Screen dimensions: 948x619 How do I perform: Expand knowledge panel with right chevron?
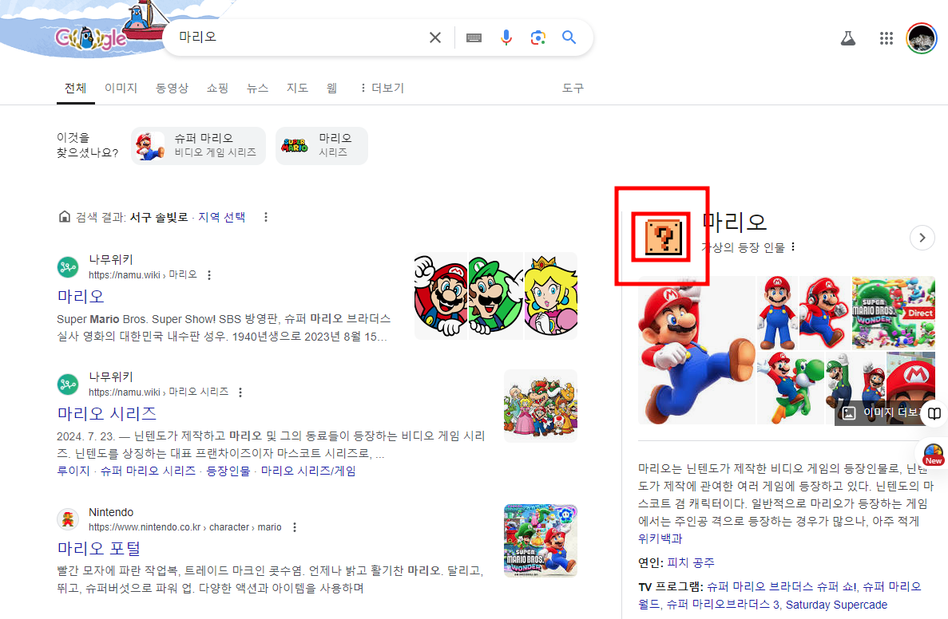pos(922,238)
